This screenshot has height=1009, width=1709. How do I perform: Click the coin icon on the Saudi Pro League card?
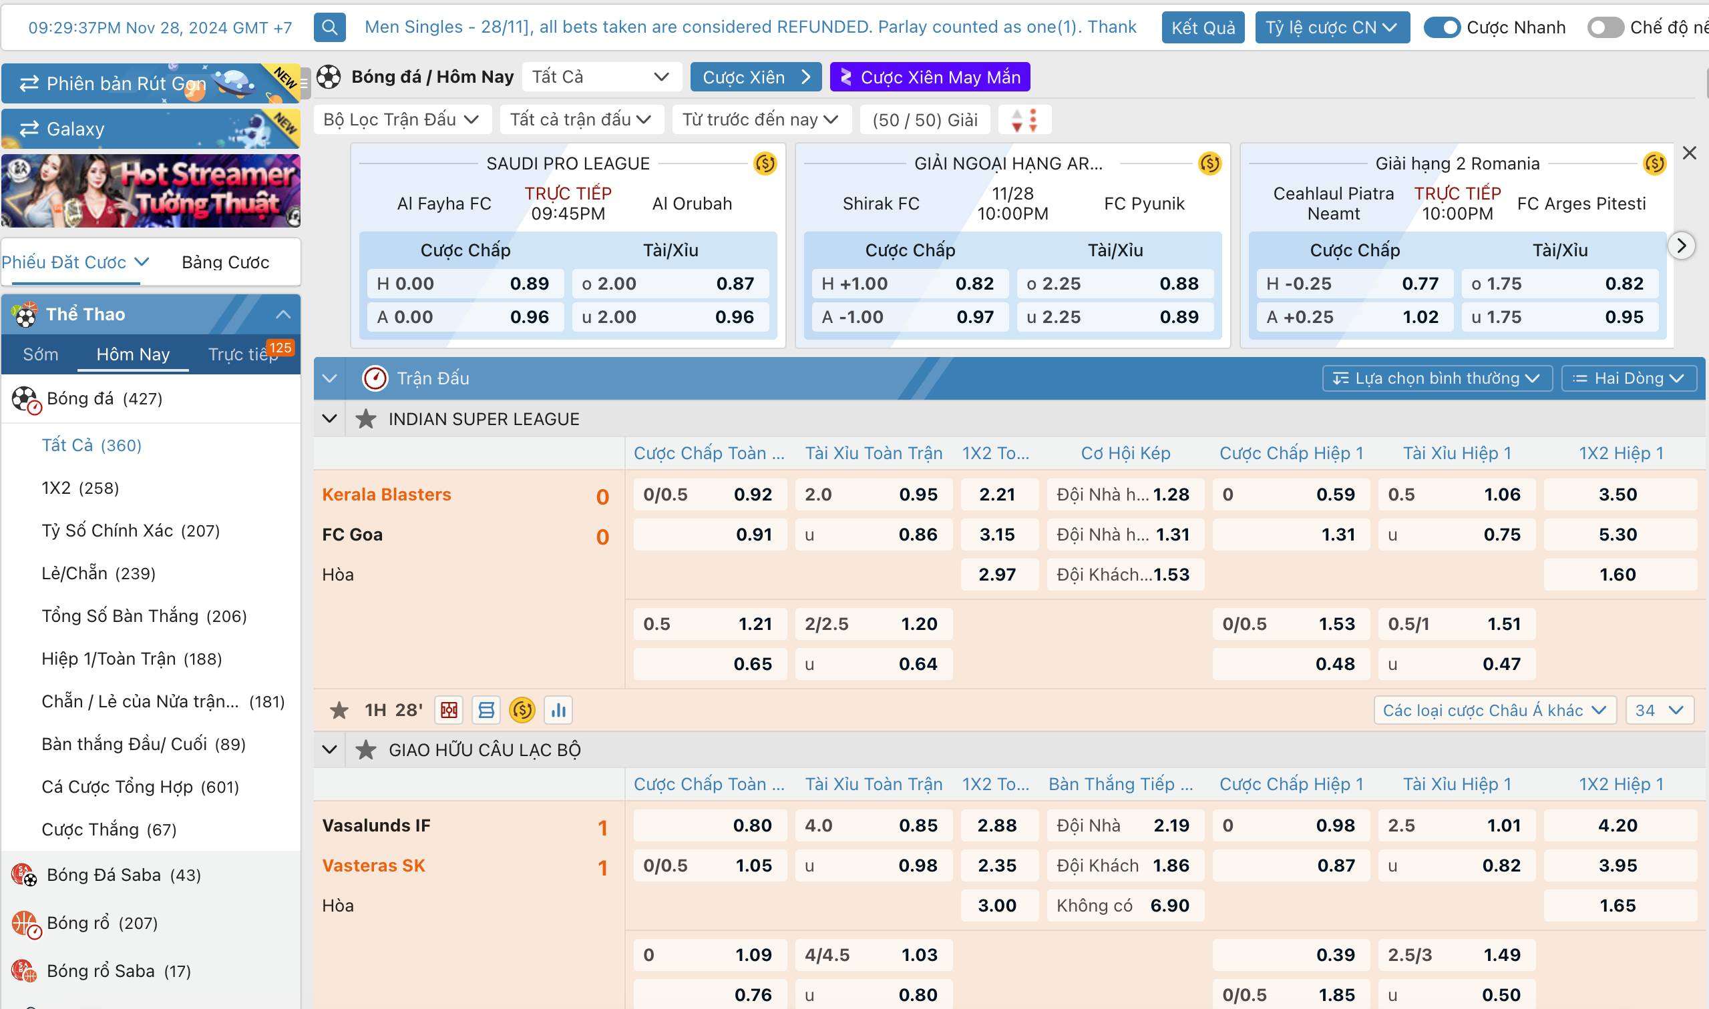click(765, 164)
